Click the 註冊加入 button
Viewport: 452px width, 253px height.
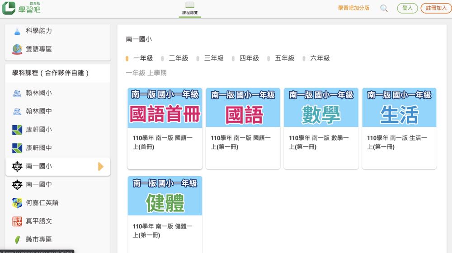coord(436,8)
